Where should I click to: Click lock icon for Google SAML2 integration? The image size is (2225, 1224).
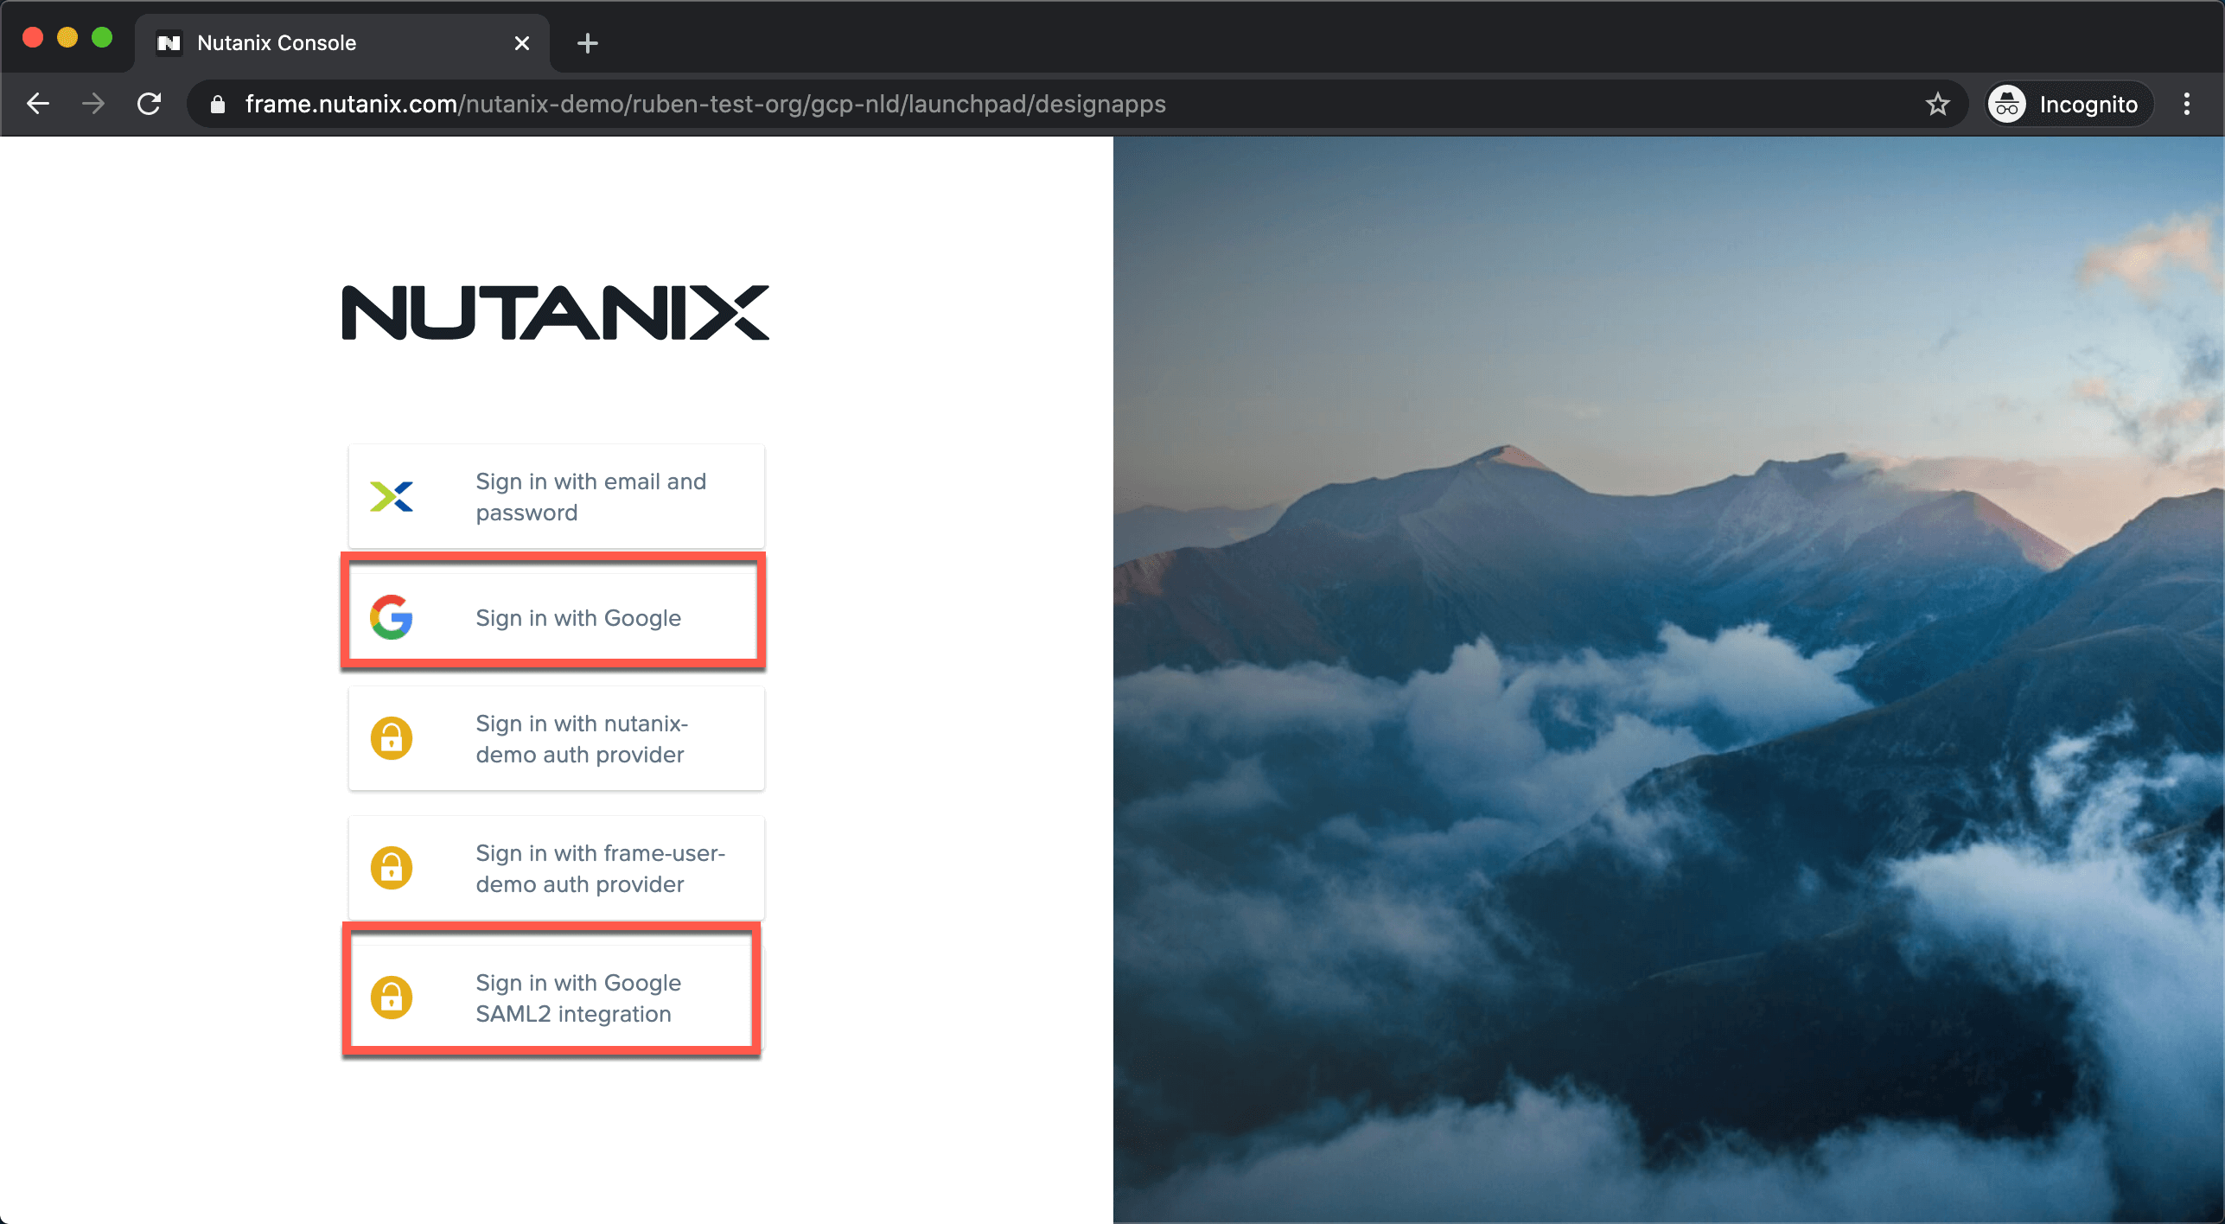[x=392, y=997]
